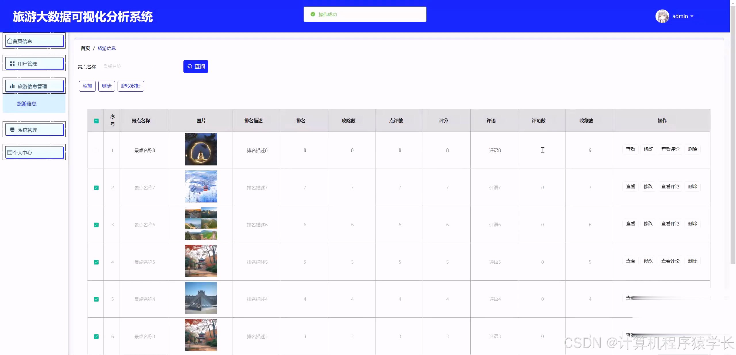Click the card icon beside 个人中心
736x355 pixels.
click(x=10, y=153)
